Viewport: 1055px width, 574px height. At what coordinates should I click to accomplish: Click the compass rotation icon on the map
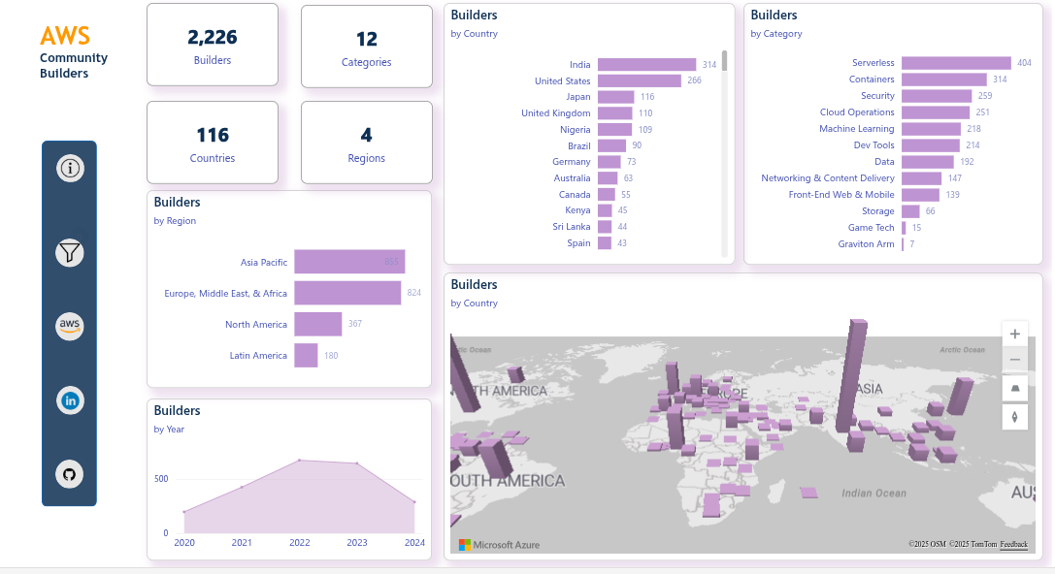tap(1014, 417)
